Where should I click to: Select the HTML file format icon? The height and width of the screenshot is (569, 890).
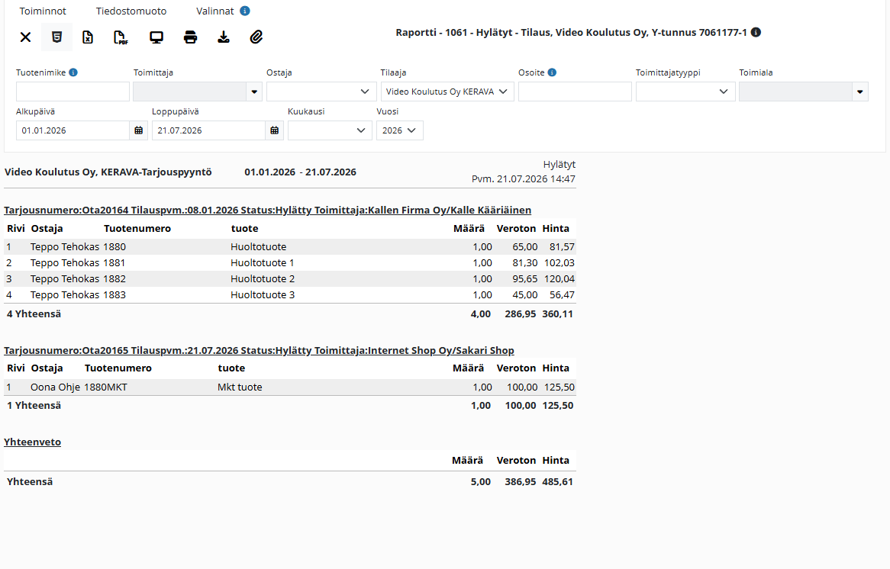56,37
